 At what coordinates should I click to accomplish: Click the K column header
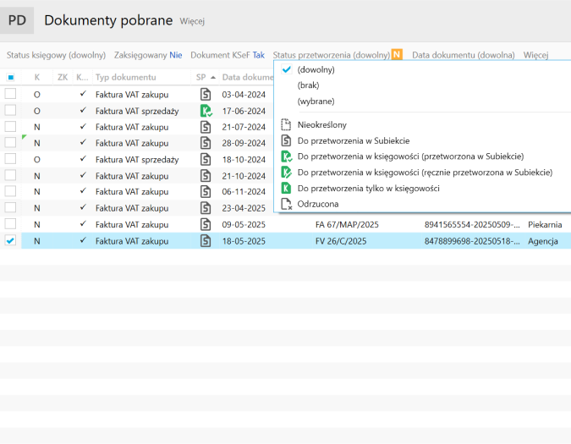point(36,77)
